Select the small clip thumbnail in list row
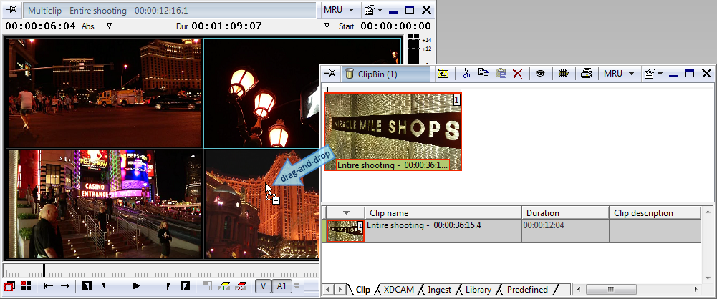 345,231
